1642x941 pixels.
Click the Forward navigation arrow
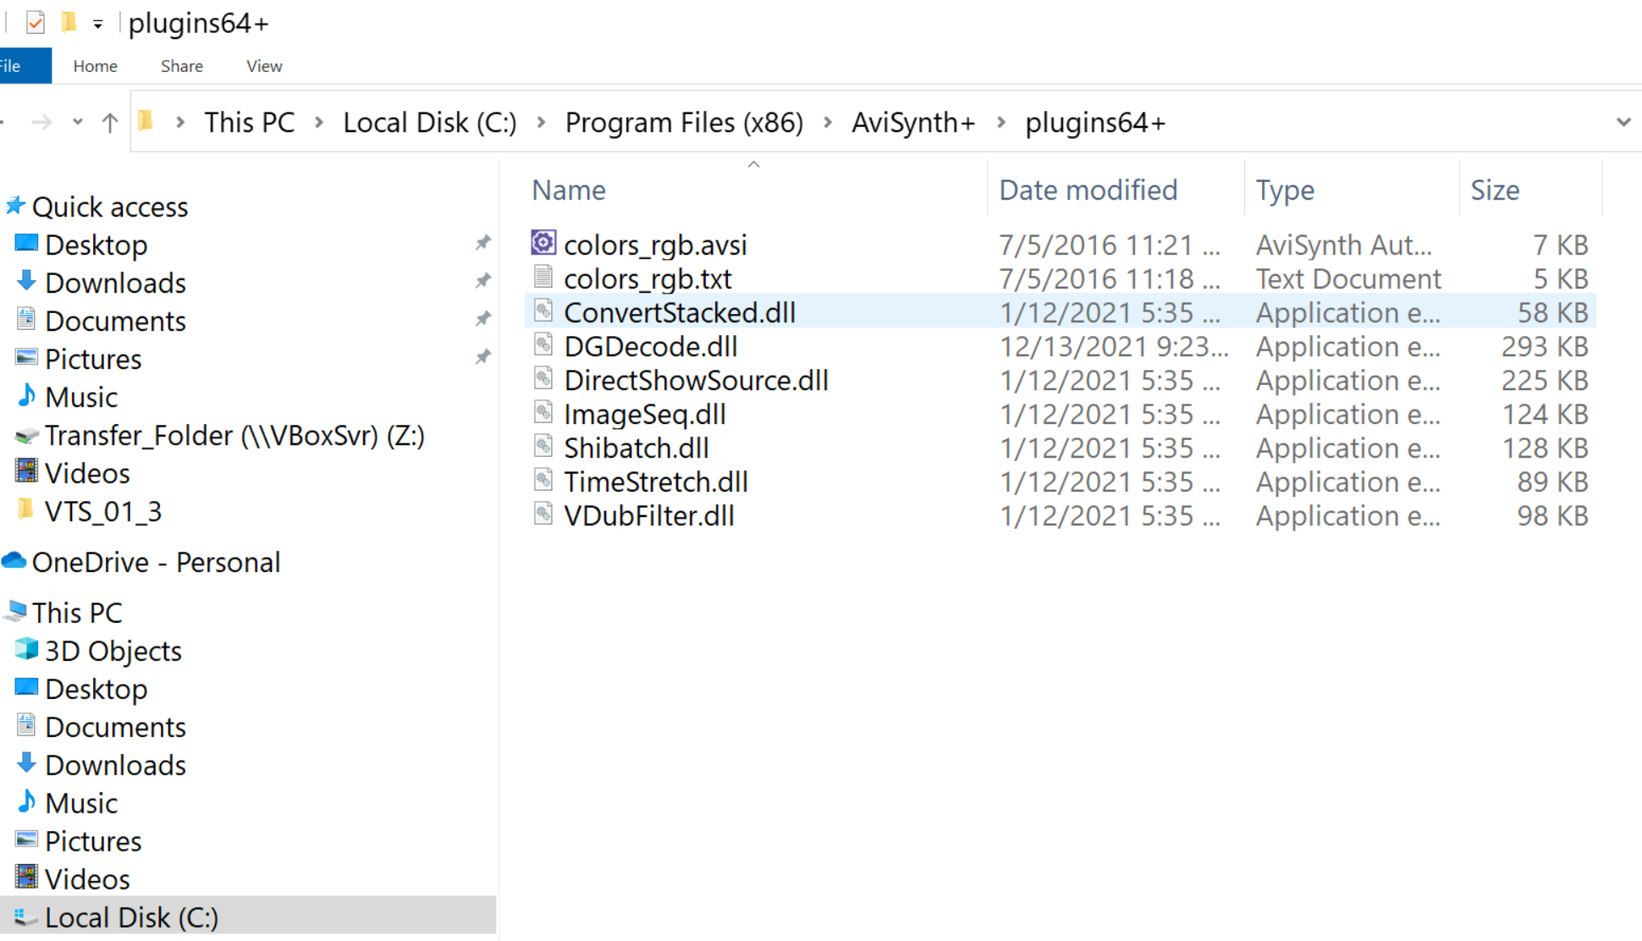[41, 123]
